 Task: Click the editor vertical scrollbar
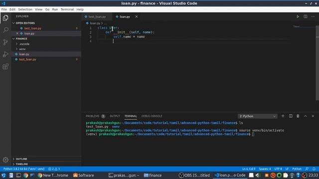(x=317, y=63)
